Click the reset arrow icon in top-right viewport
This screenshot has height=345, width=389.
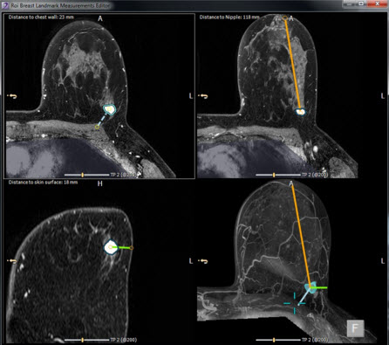click(205, 96)
